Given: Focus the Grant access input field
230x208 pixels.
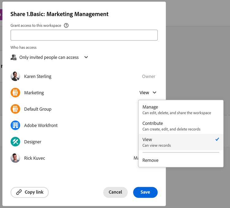Looking at the screenshot, I should 84,35.
